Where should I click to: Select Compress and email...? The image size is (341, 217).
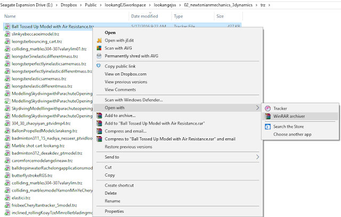pos(126,131)
